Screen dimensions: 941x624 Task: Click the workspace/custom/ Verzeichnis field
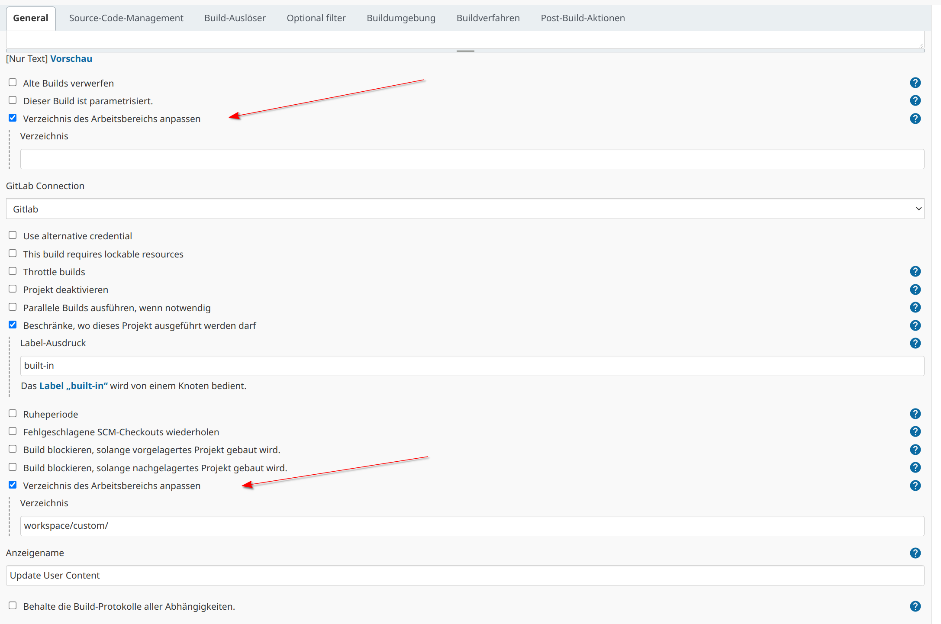pos(472,526)
